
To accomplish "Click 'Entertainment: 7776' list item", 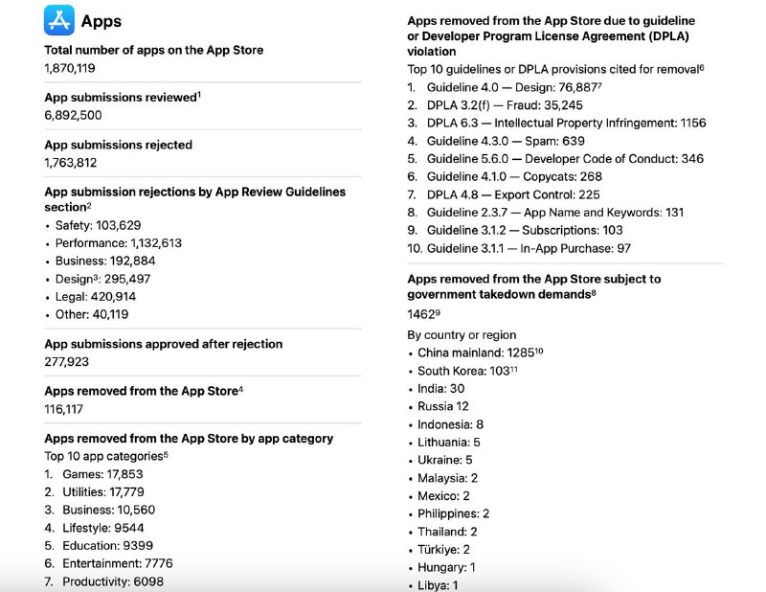I will click(x=108, y=563).
